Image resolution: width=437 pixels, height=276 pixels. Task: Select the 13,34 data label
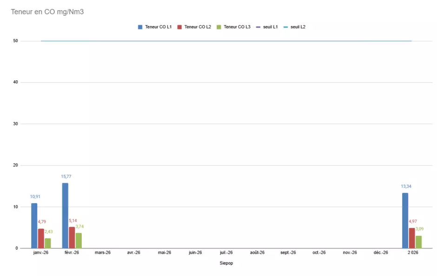[406, 186]
